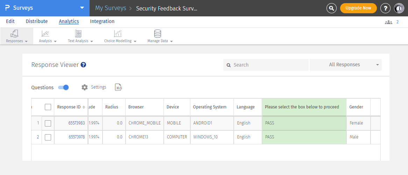408x175 pixels.
Task: Open the help question mark icon
Action: (x=385, y=8)
